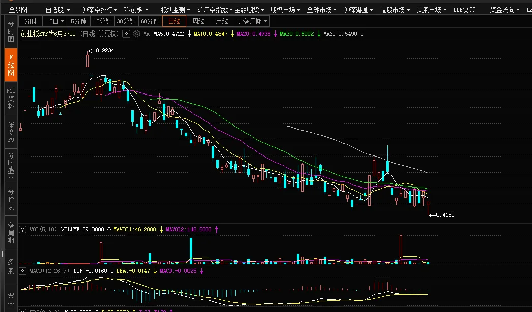The height and width of the screenshot is (312, 532).
Task: Select the K线图 sidebar tab
Action: pyautogui.click(x=11, y=65)
